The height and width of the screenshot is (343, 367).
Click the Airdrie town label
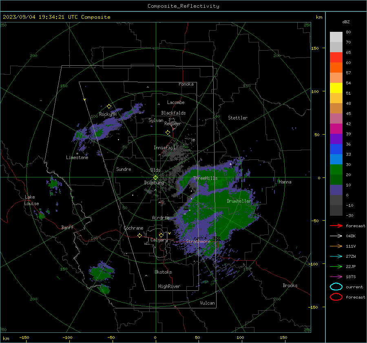click(161, 218)
